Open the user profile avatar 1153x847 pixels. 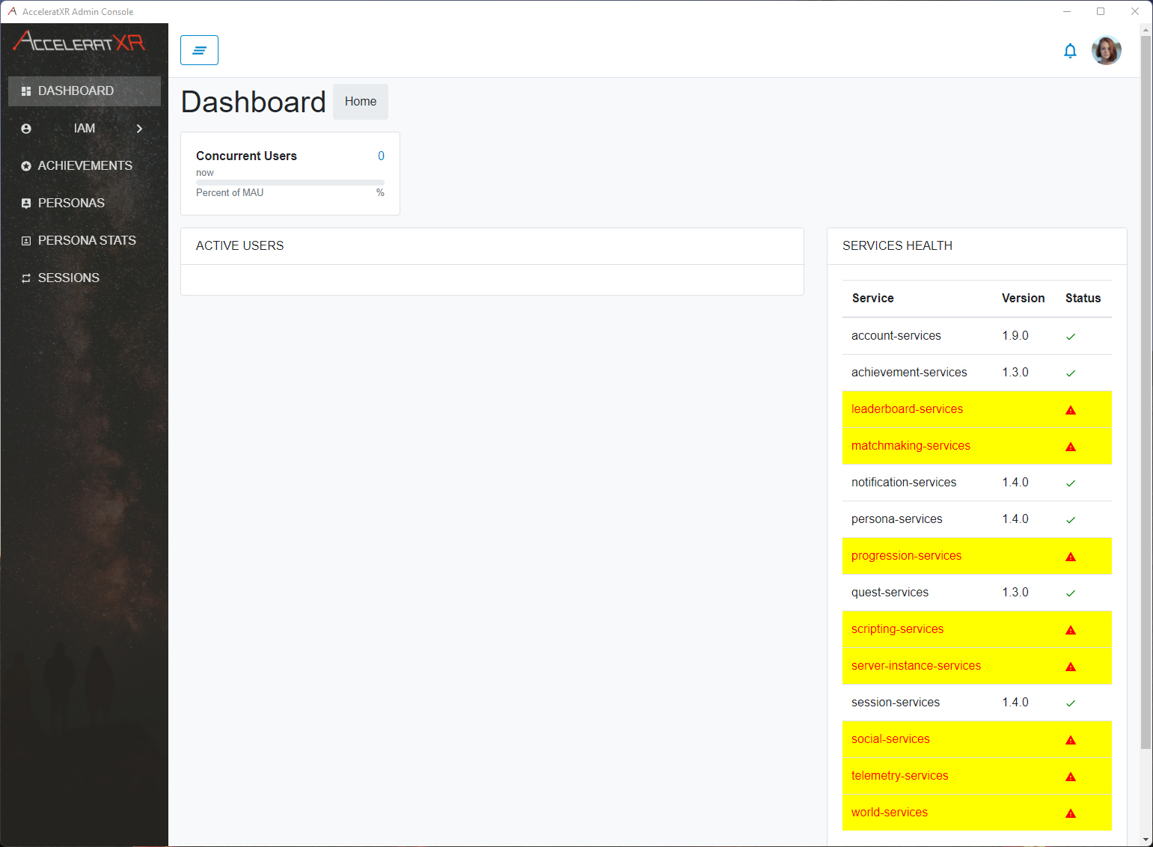point(1106,50)
